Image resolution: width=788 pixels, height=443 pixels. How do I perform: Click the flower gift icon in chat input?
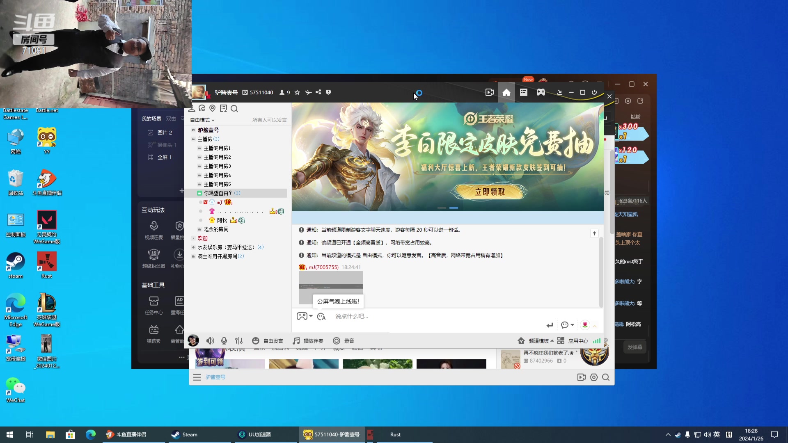coord(585,325)
